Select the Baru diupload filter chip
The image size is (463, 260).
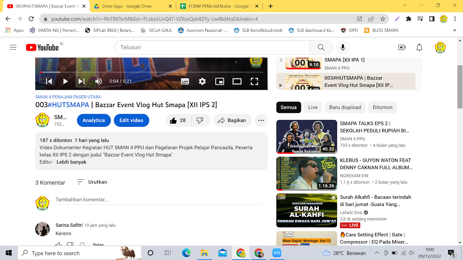click(x=345, y=107)
